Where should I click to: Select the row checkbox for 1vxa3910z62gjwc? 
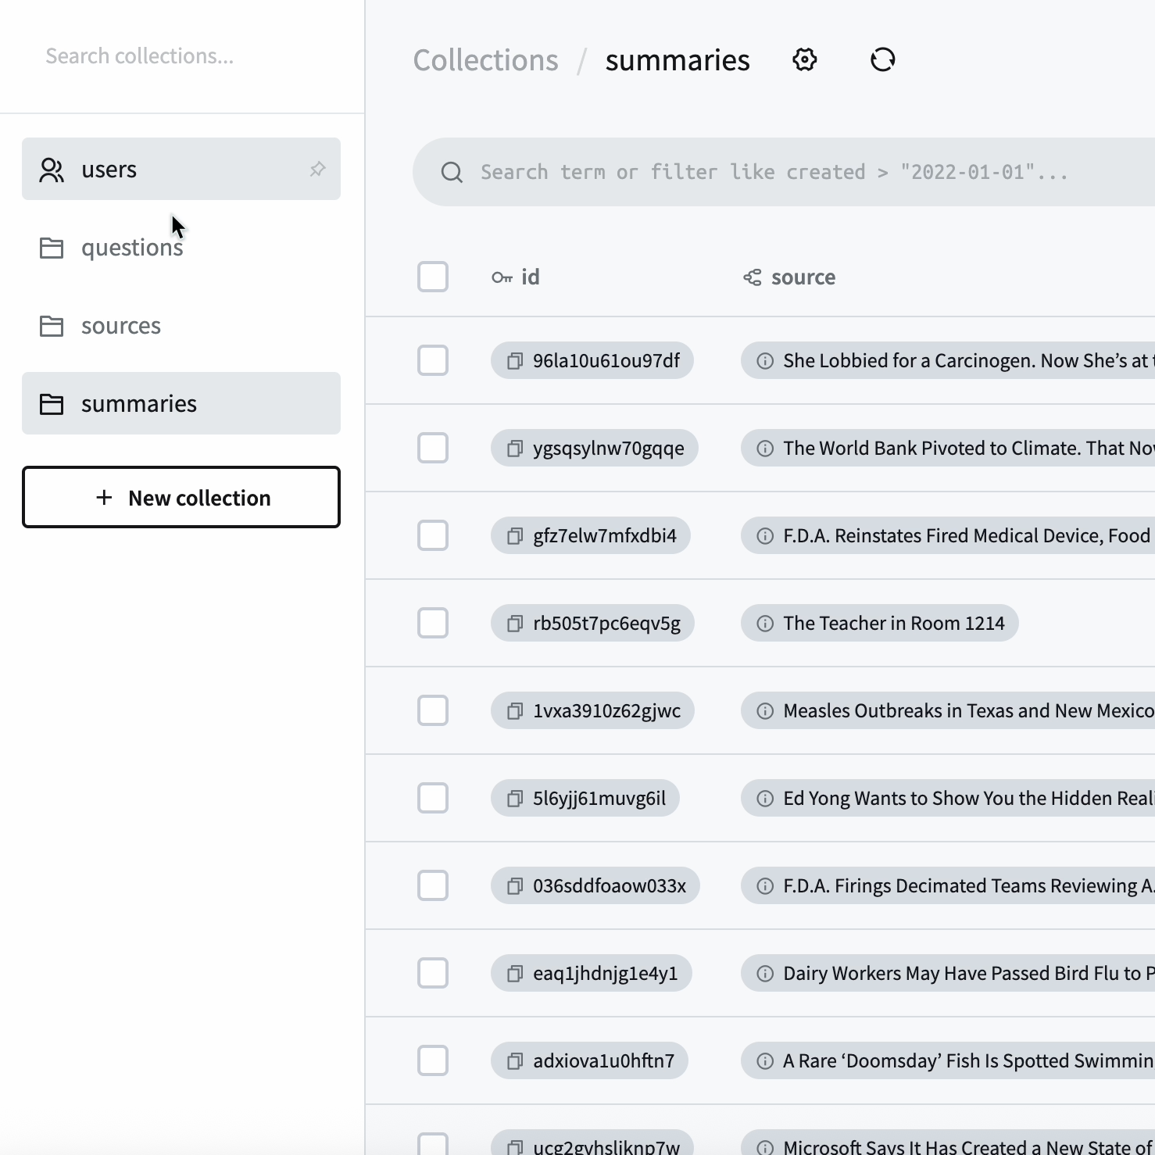[x=433, y=711]
